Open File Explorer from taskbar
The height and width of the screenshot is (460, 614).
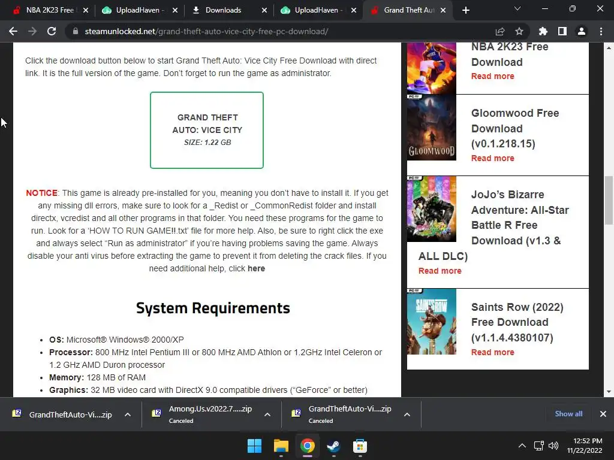pos(281,446)
